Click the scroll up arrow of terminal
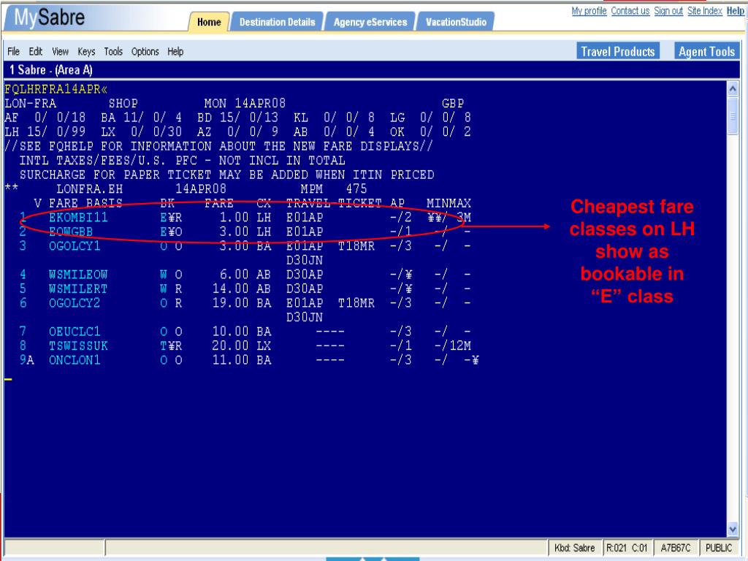Image resolution: width=748 pixels, height=561 pixels. coord(733,88)
